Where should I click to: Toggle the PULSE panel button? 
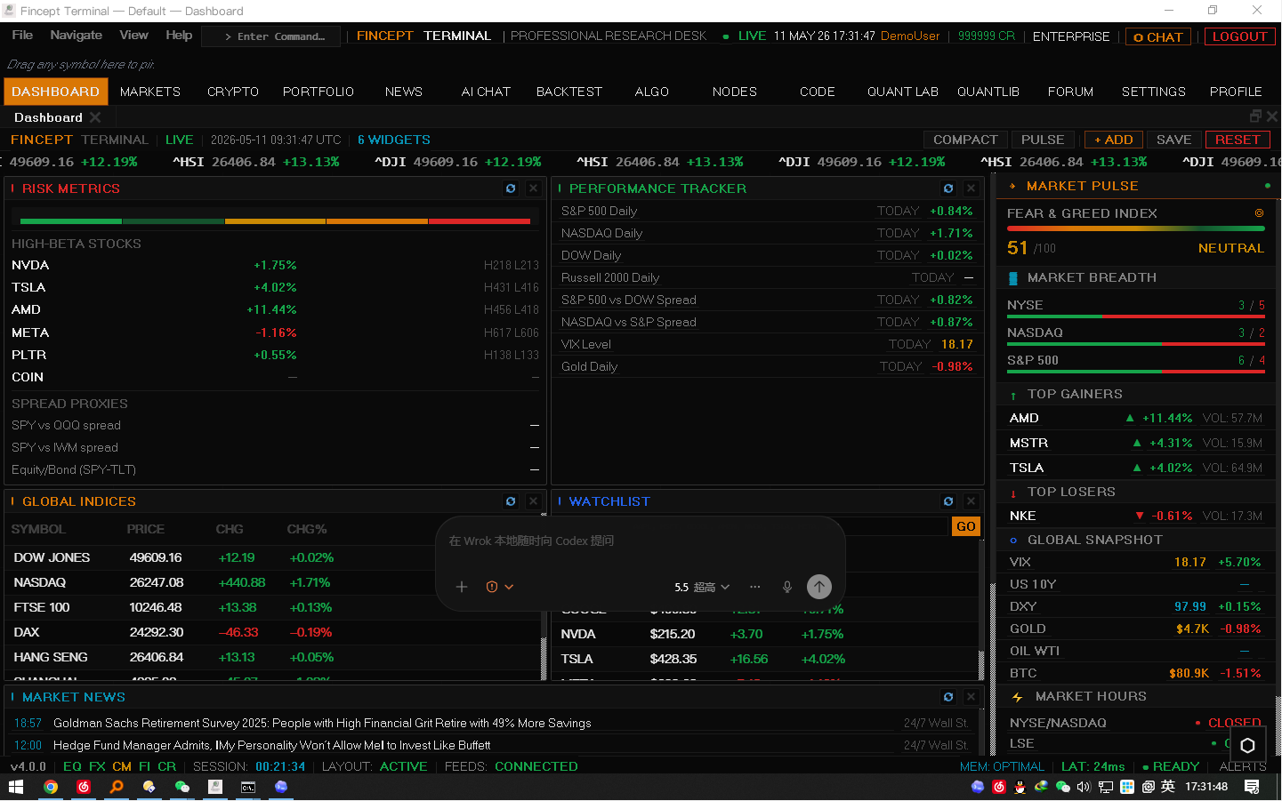tap(1043, 140)
